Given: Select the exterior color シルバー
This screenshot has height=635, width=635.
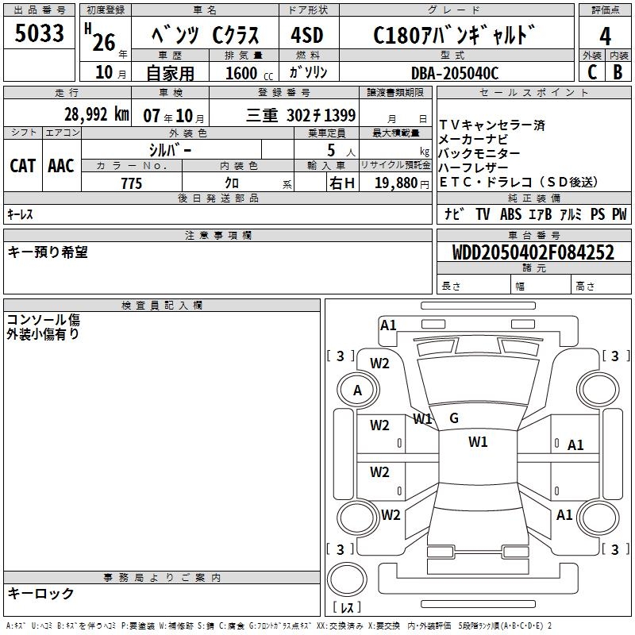Looking at the screenshot, I should coord(170,150).
